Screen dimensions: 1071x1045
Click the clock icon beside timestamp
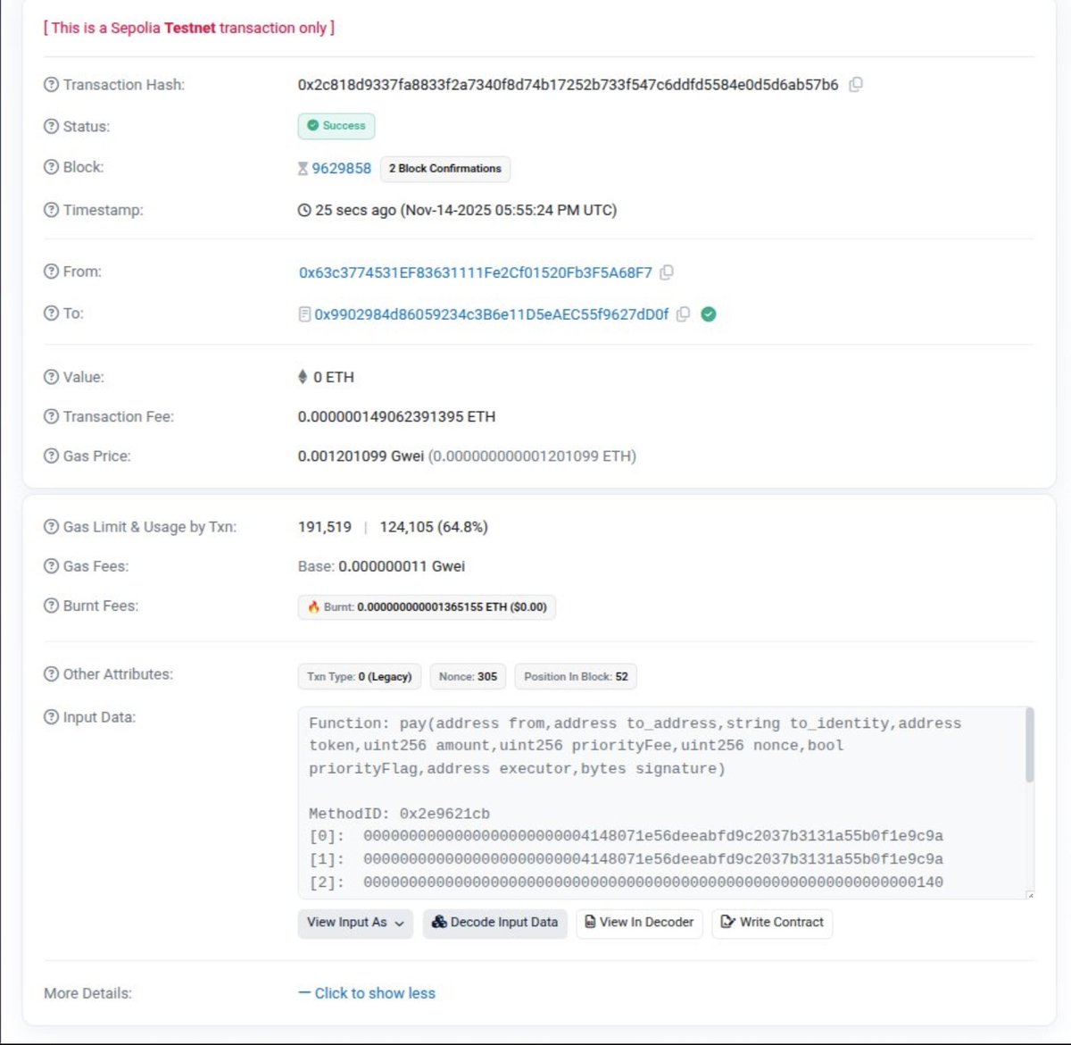(x=304, y=210)
